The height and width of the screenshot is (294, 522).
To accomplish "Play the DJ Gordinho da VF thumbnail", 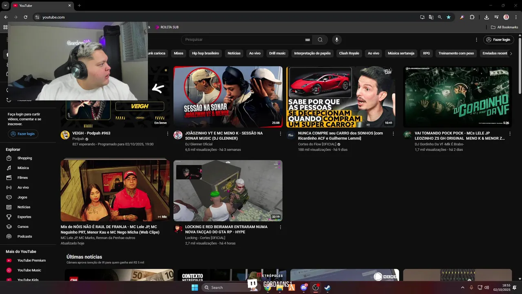I will 458,97.
